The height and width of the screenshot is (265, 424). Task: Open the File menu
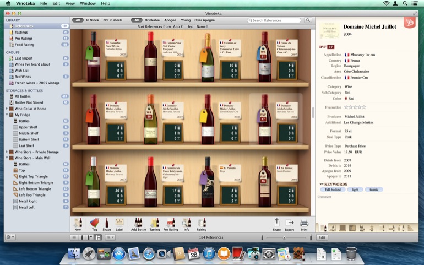(44, 3)
